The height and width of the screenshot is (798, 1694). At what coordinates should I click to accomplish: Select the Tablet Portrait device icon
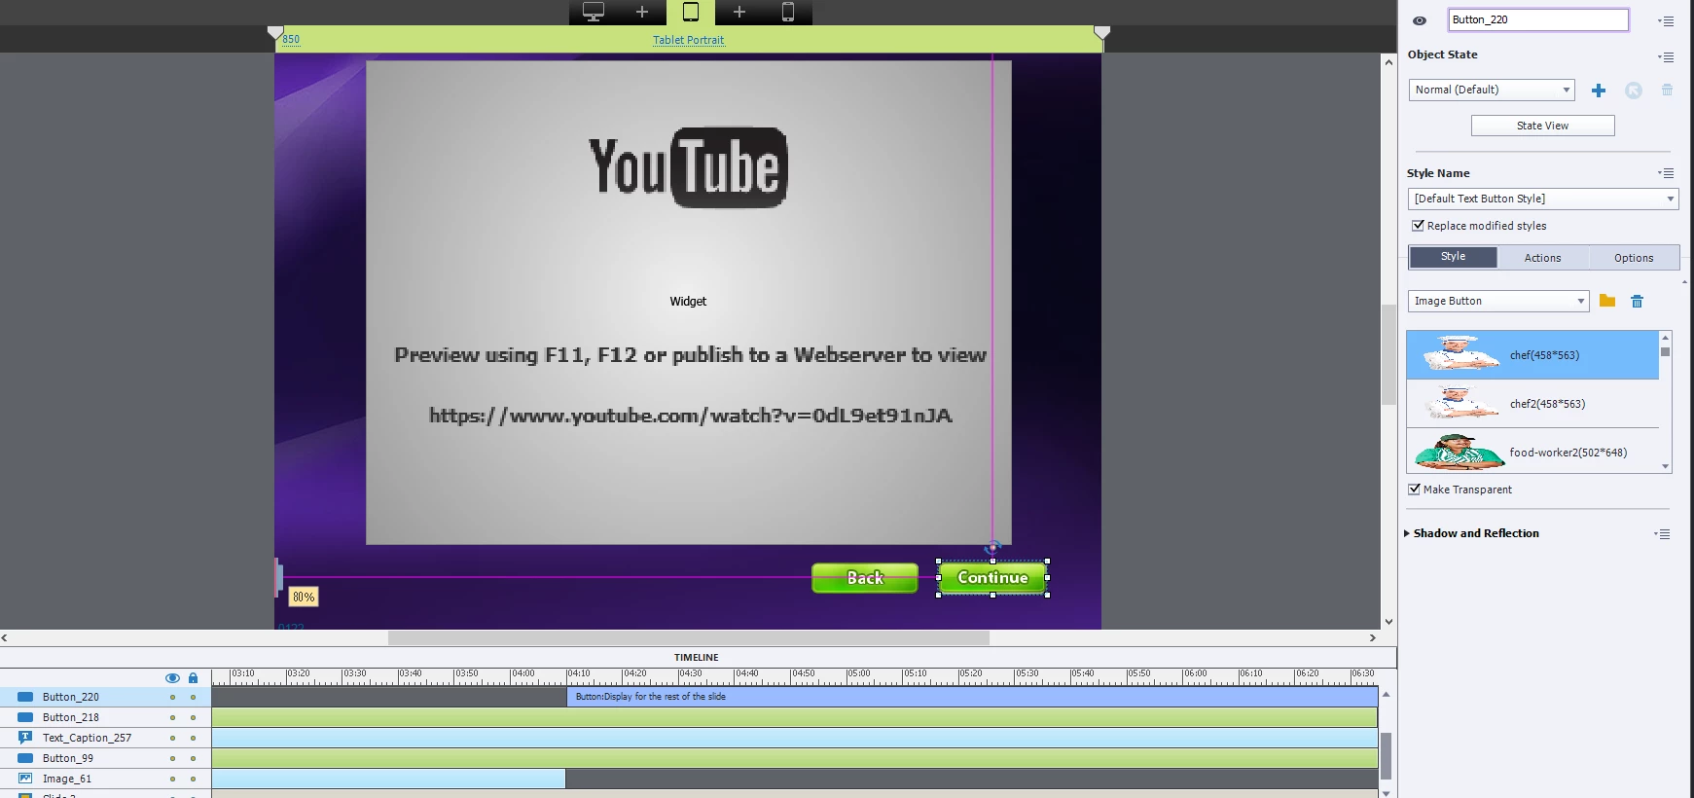pyautogui.click(x=691, y=12)
